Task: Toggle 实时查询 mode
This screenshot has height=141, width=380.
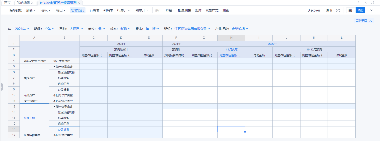Action: click(x=78, y=10)
